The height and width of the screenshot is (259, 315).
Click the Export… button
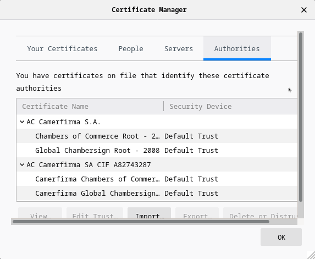197,213
